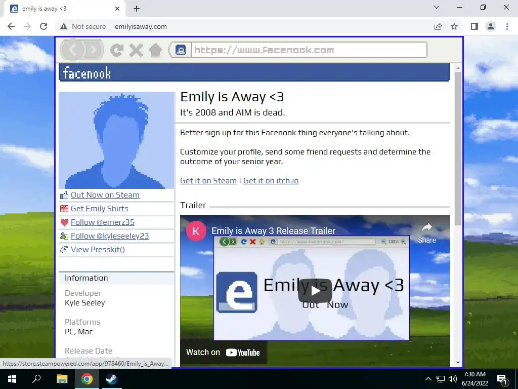
Task: Open Chrome's three-dot menu
Action: tap(507, 26)
